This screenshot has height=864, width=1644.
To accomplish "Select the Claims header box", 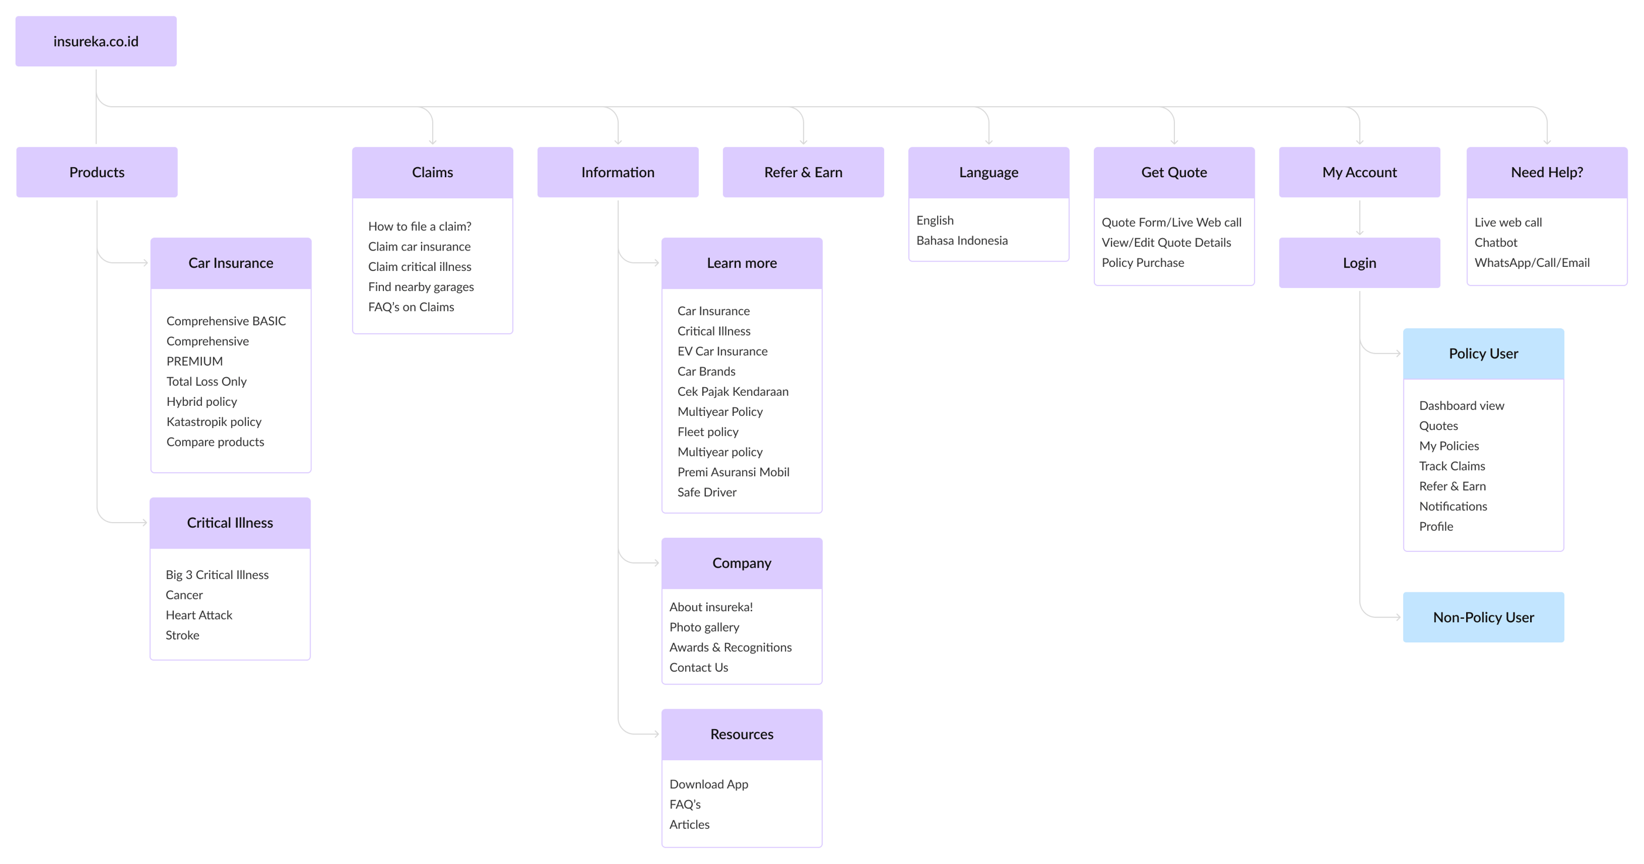I will coord(432,172).
